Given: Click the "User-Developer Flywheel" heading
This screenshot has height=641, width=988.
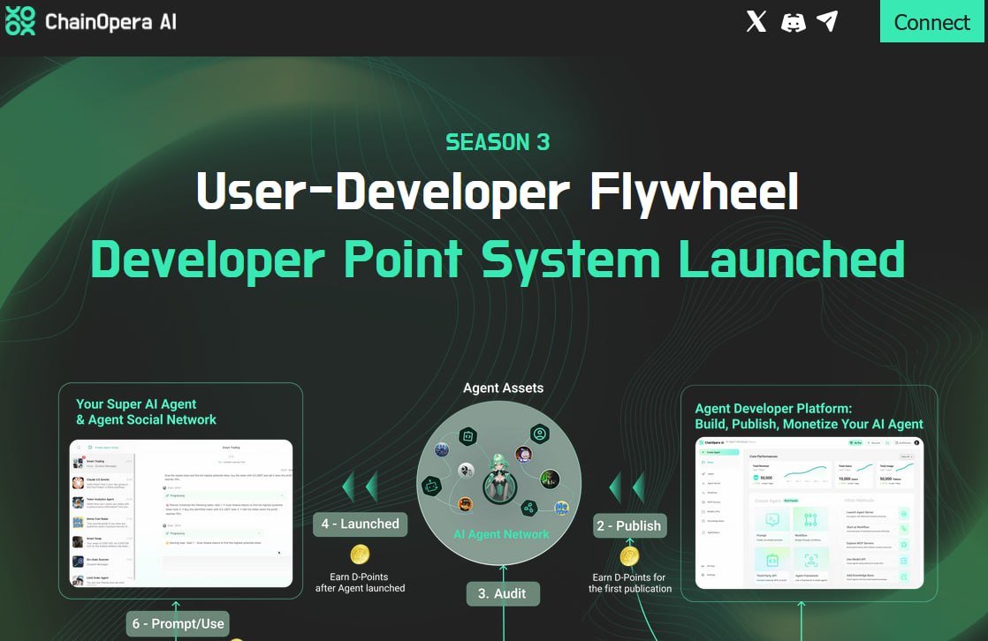Looking at the screenshot, I should point(498,192).
